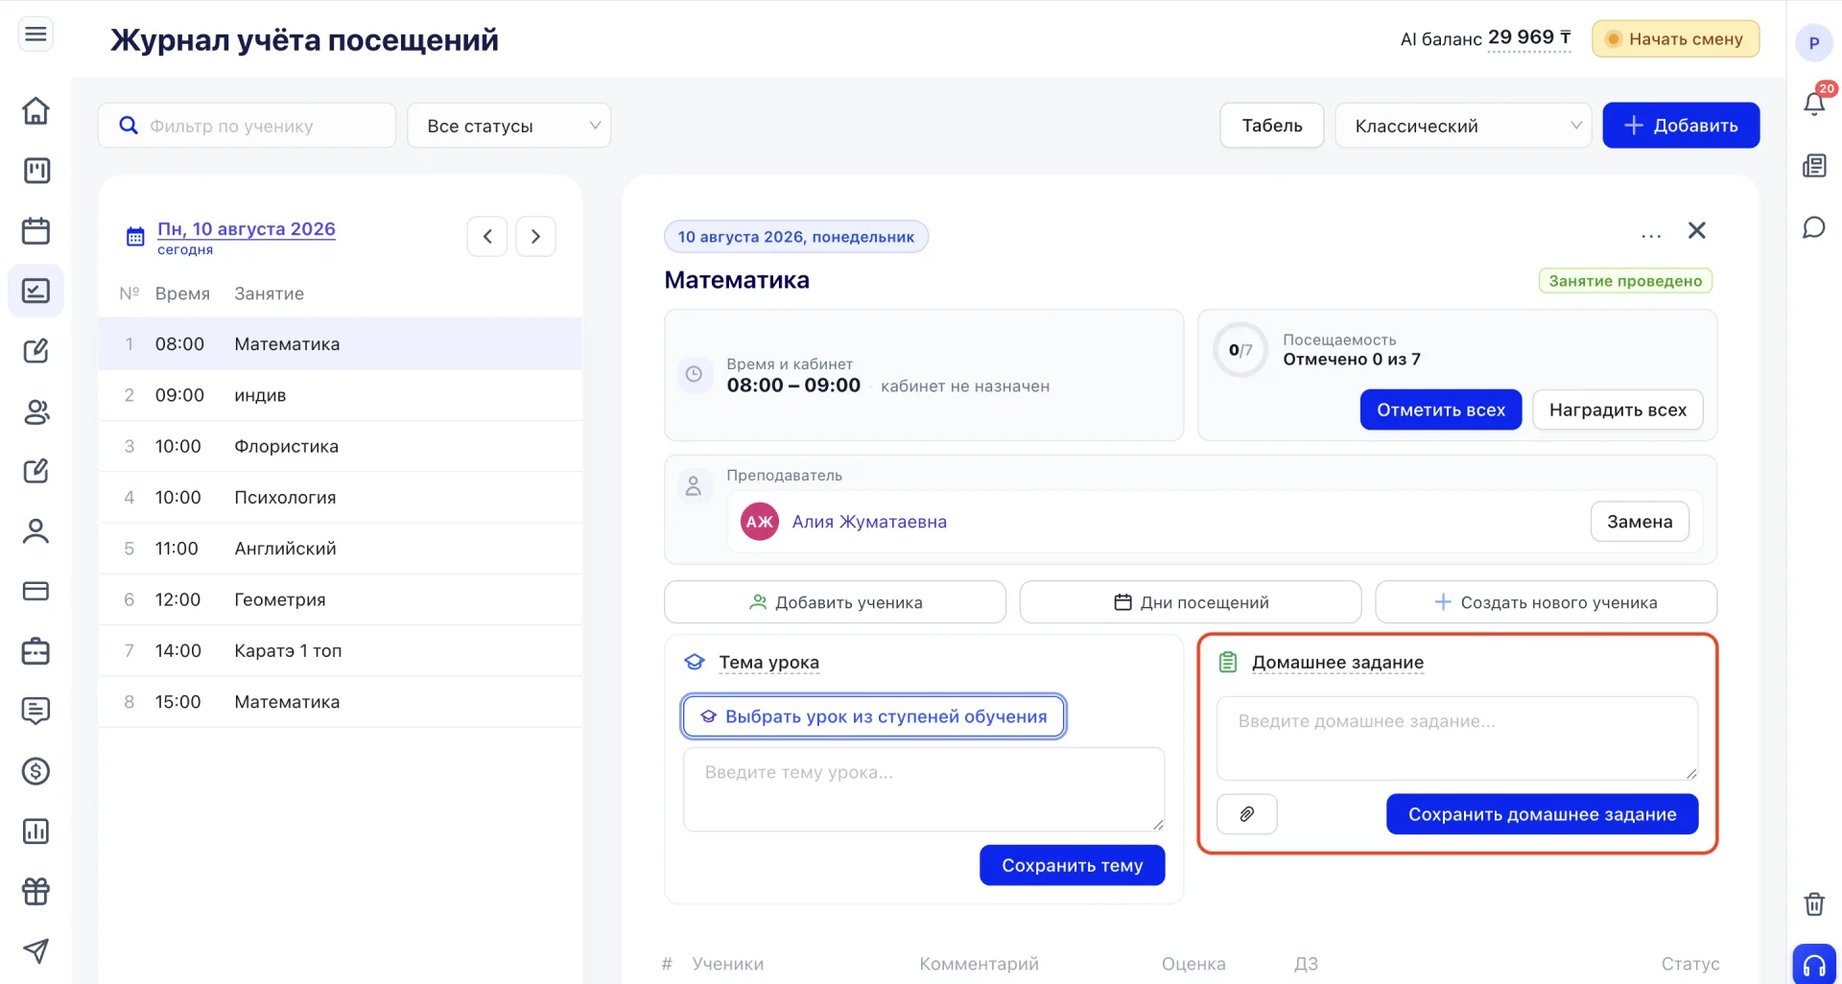
Task: Select the 12:00 Геометрия lesson row
Action: pyautogui.click(x=340, y=599)
